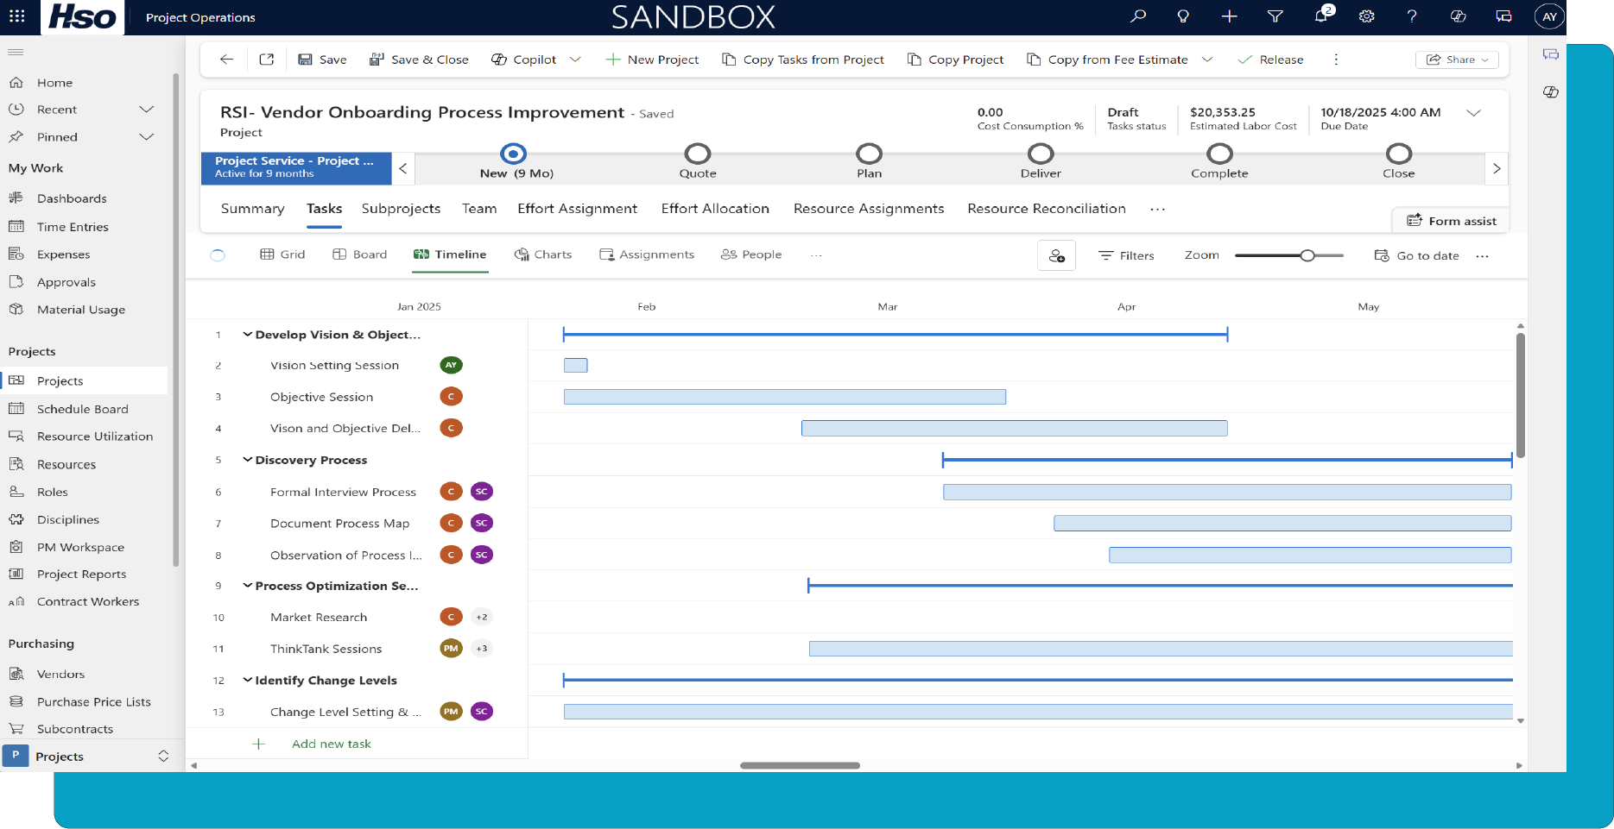Collapse the Discovery Process task group

click(248, 460)
